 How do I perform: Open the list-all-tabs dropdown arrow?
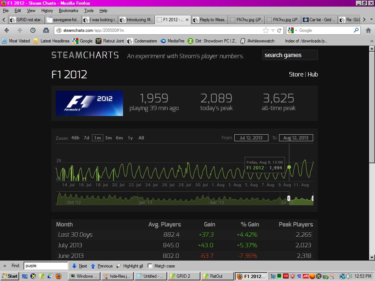click(x=371, y=20)
